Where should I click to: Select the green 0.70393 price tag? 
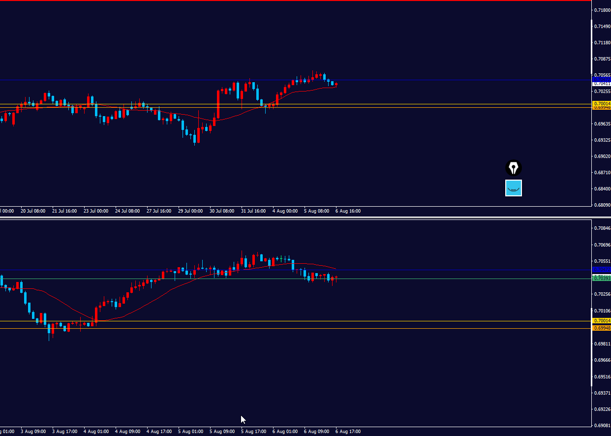pyautogui.click(x=602, y=278)
